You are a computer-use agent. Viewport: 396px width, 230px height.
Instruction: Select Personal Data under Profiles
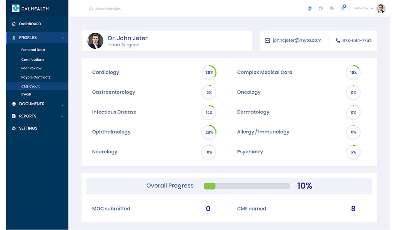pos(33,49)
